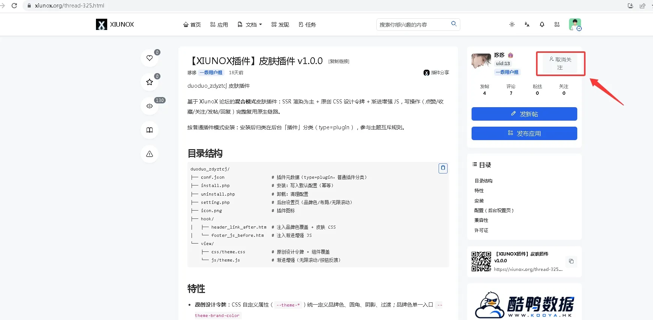The image size is (653, 320).
Task: Open browser install/download icon
Action: [631, 6]
